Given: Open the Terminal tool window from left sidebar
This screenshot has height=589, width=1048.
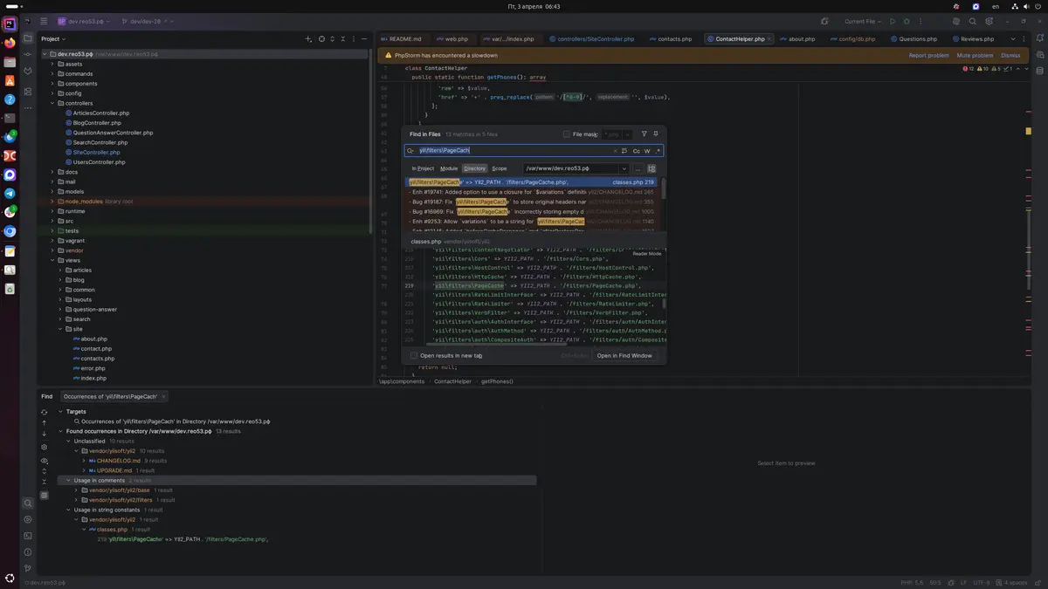Looking at the screenshot, I should tap(28, 536).
